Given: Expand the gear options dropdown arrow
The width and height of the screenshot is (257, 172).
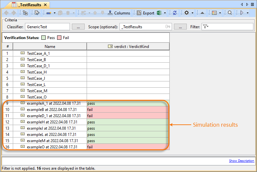Looking at the screenshot, I should (192, 13).
